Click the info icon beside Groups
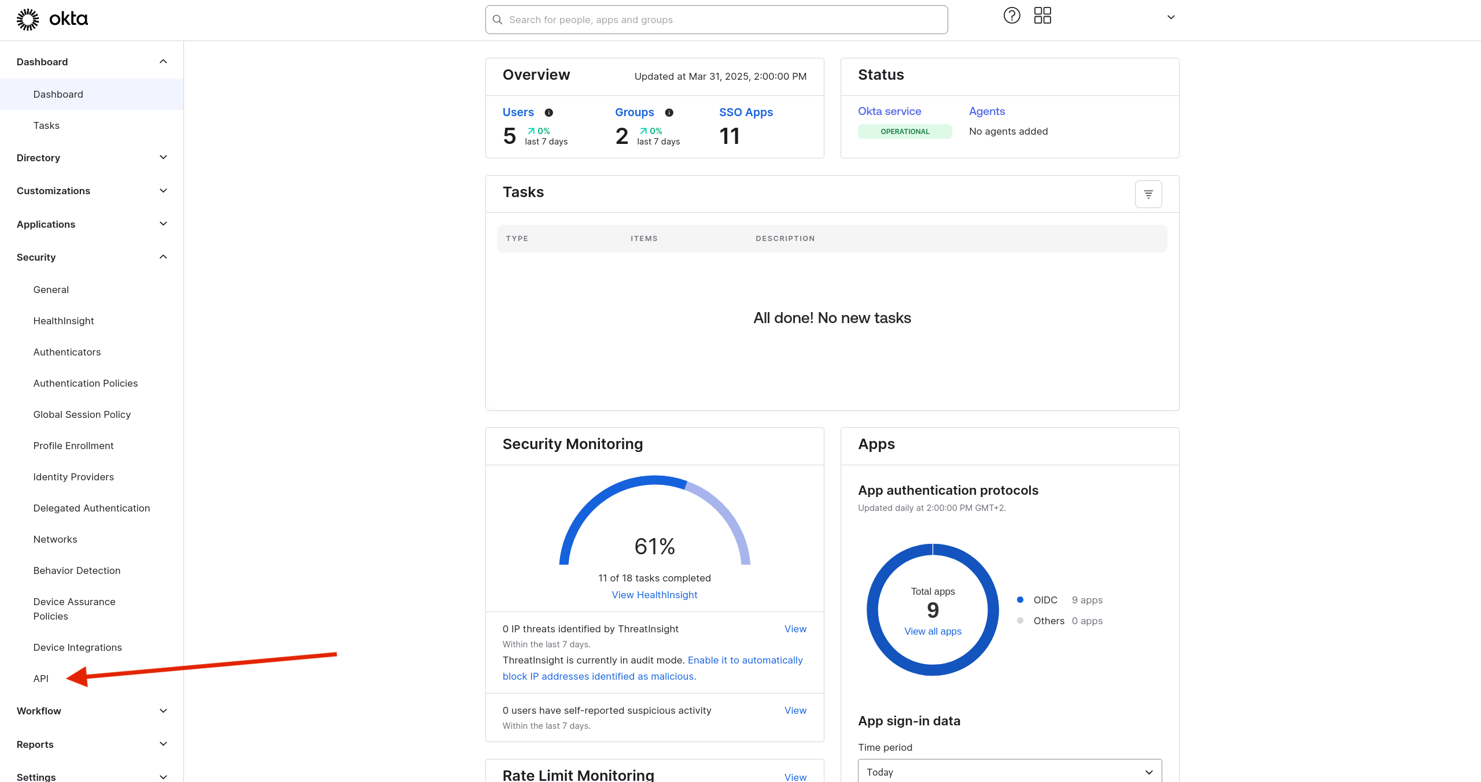The width and height of the screenshot is (1481, 782). point(669,113)
